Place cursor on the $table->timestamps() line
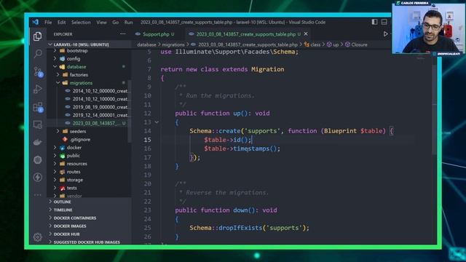Image resolution: width=466 pixels, height=262 pixels. [x=242, y=148]
